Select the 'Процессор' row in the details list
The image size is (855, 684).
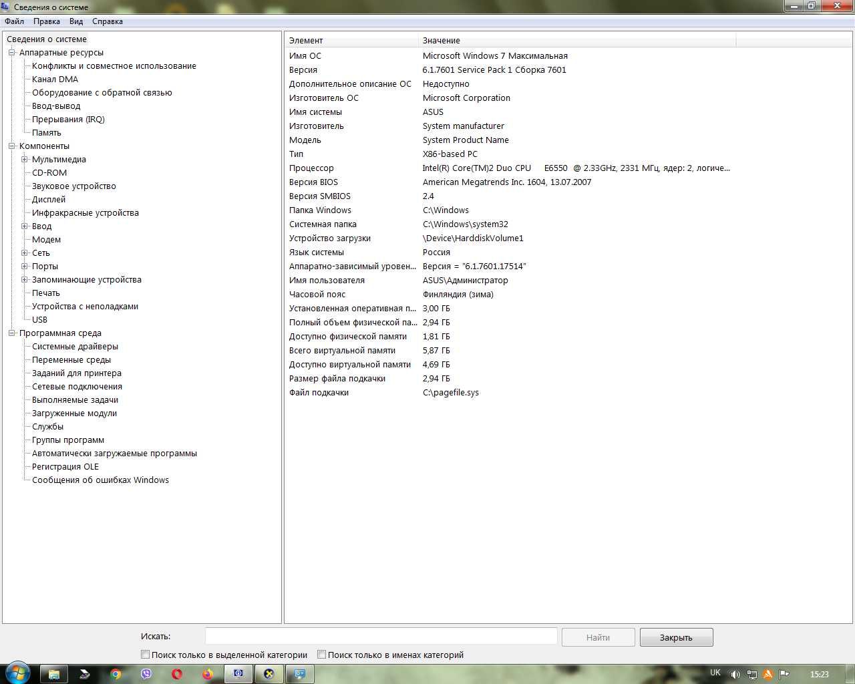coord(510,168)
